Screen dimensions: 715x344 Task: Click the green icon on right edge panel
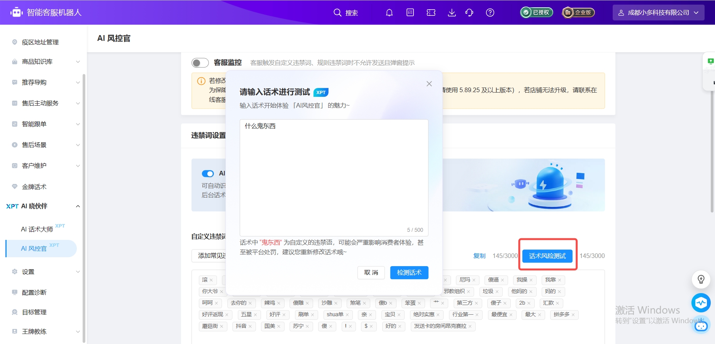(x=711, y=61)
